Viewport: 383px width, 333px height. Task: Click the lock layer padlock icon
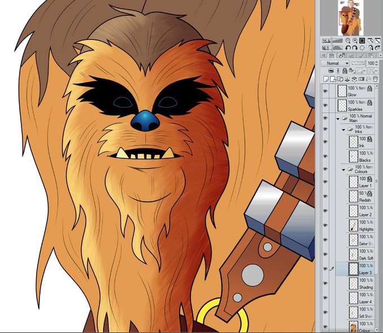pos(345,71)
